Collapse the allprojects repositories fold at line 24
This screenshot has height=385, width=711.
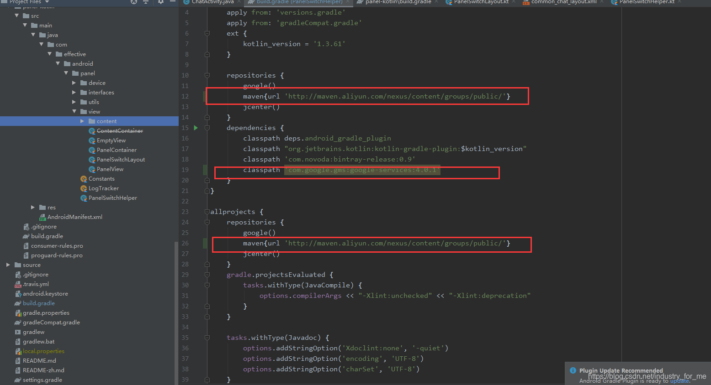[207, 222]
